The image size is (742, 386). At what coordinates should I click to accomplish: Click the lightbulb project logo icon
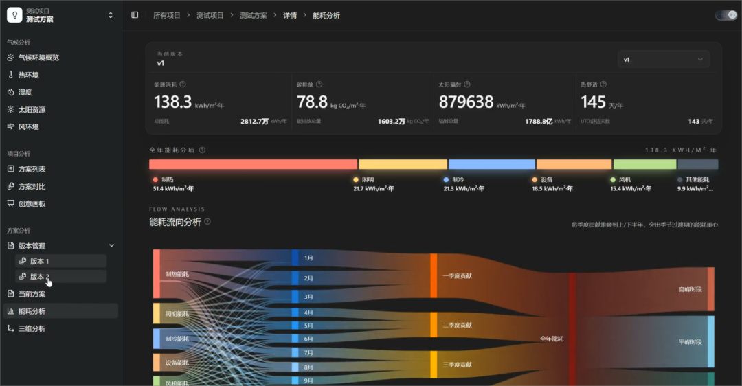14,15
